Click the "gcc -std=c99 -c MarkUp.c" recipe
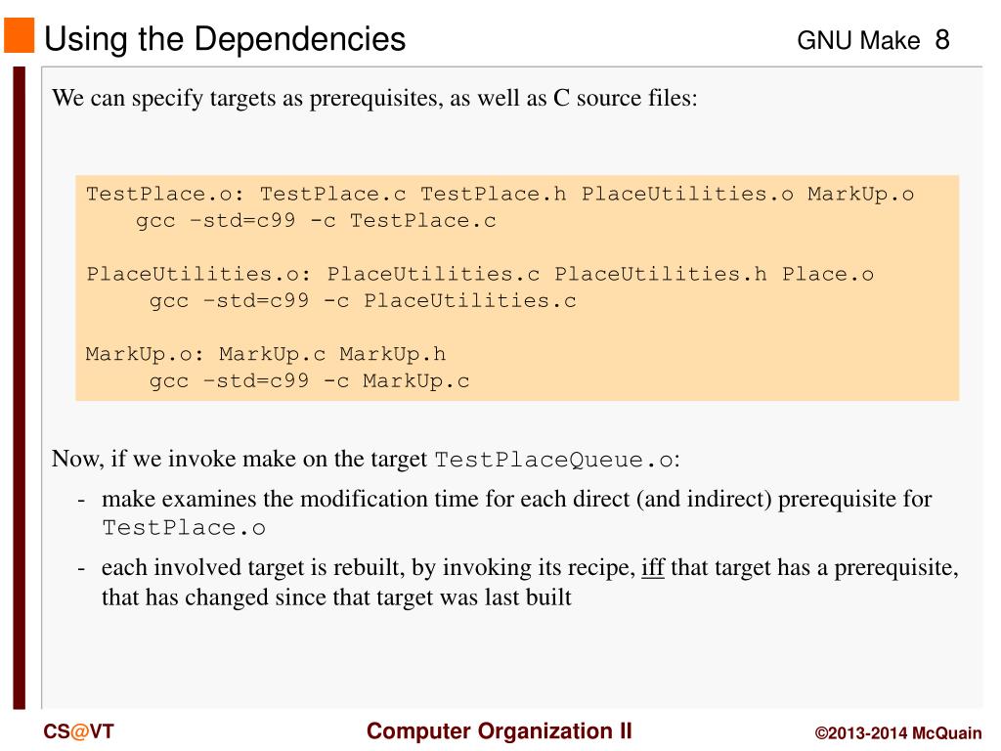 [x=310, y=381]
